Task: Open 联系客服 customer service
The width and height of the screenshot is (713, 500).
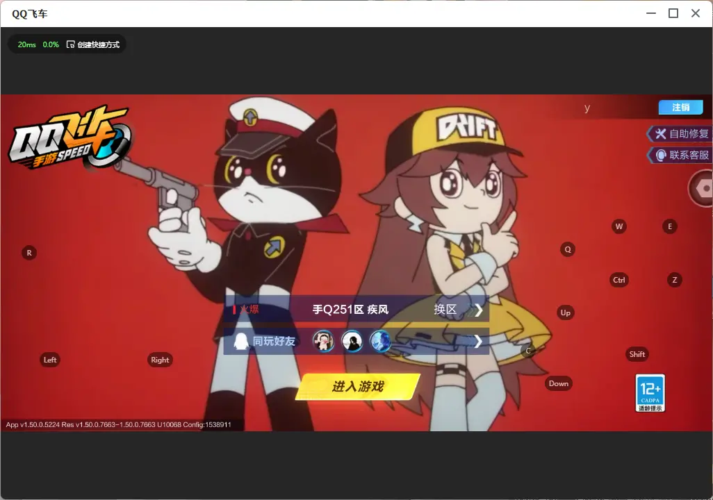Action: [680, 155]
